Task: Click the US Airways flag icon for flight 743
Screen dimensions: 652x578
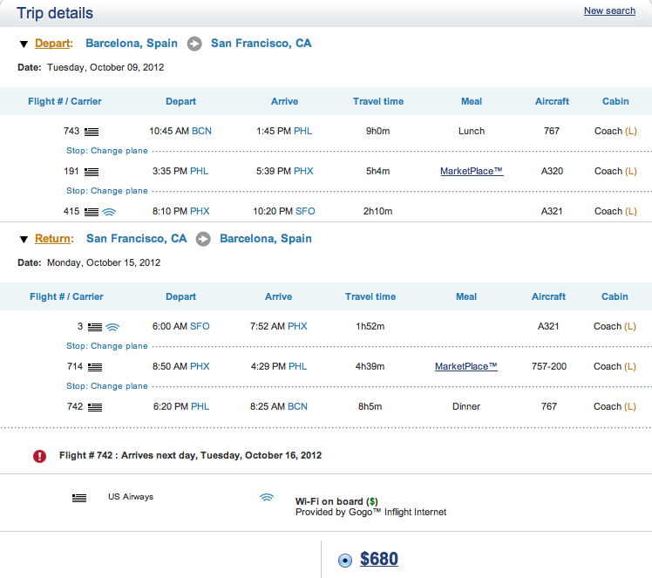Action: (92, 132)
